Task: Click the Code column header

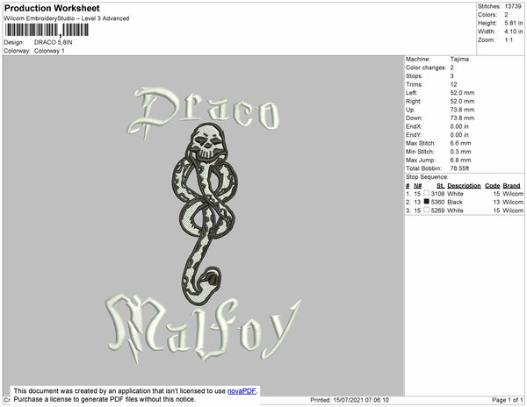Action: coord(493,186)
